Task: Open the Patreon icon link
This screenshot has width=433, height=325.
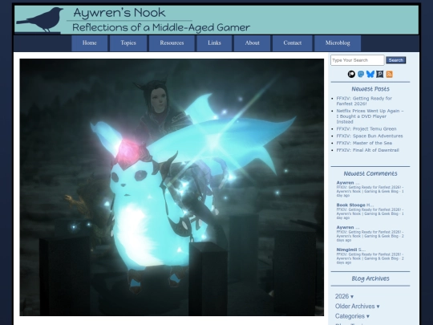Action: point(351,74)
